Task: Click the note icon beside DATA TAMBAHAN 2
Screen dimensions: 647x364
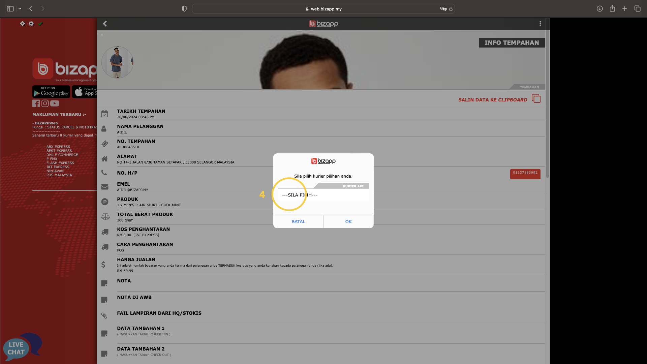Action: pos(104,354)
